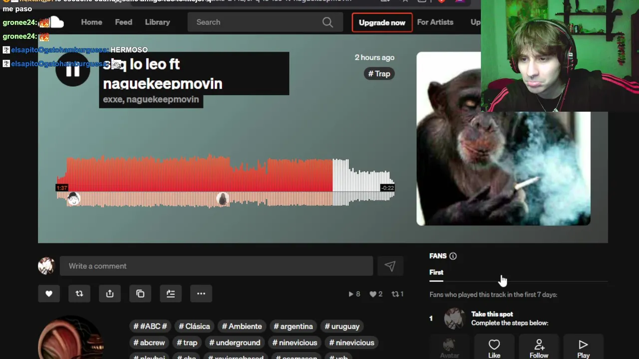Repost the track
639x359 pixels.
pos(79,294)
